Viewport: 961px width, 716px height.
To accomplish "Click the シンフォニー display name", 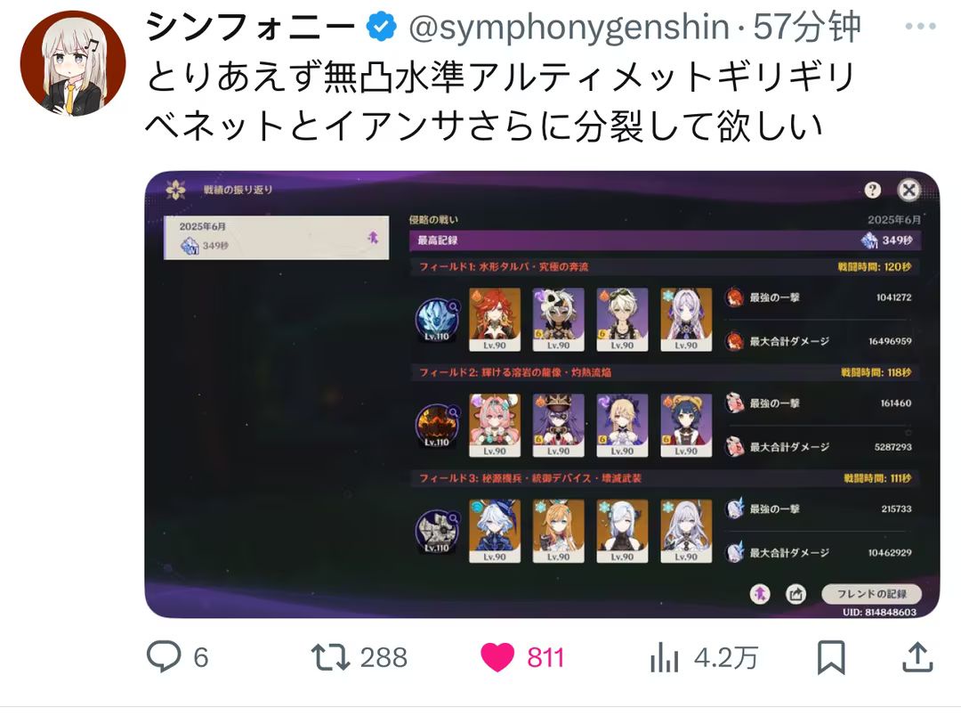I will 251,28.
